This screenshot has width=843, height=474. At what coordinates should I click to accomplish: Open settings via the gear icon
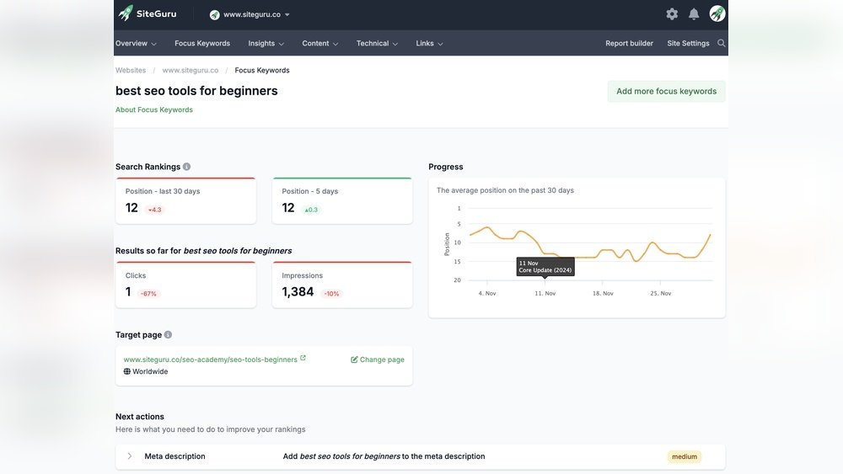(672, 14)
